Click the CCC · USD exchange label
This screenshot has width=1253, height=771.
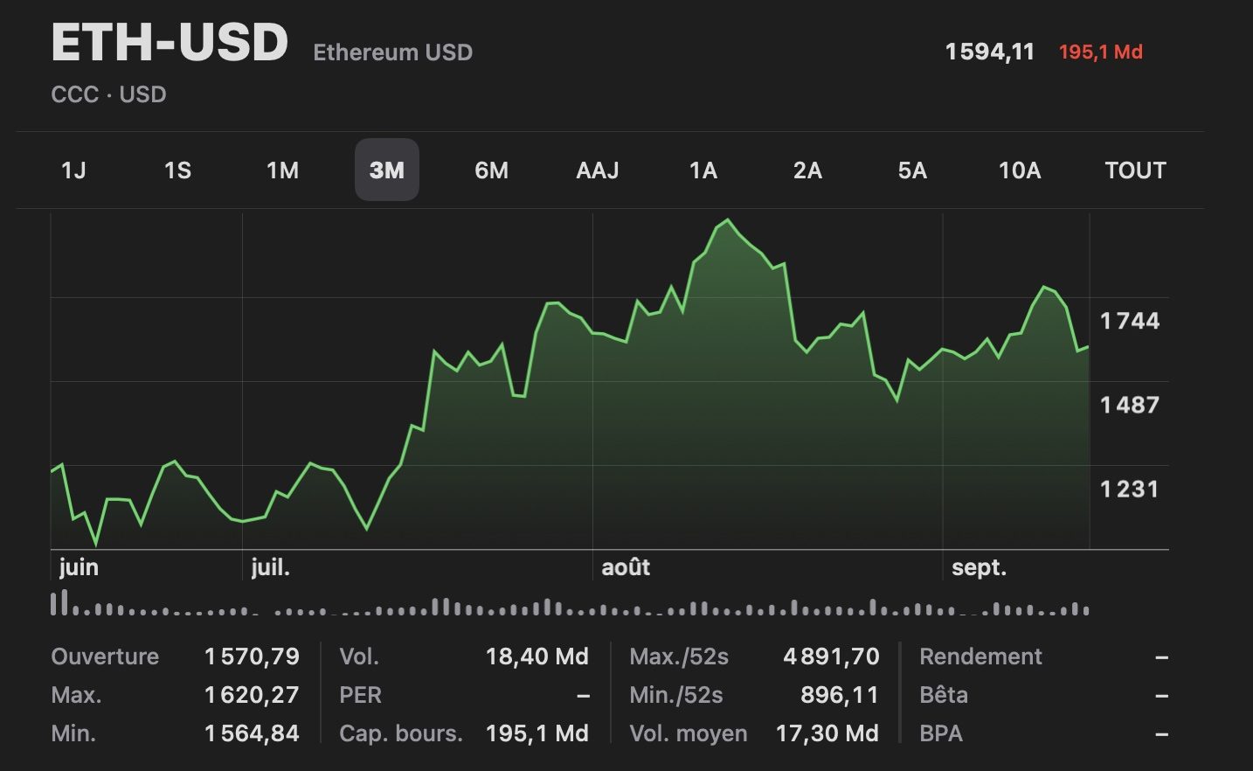coord(108,94)
